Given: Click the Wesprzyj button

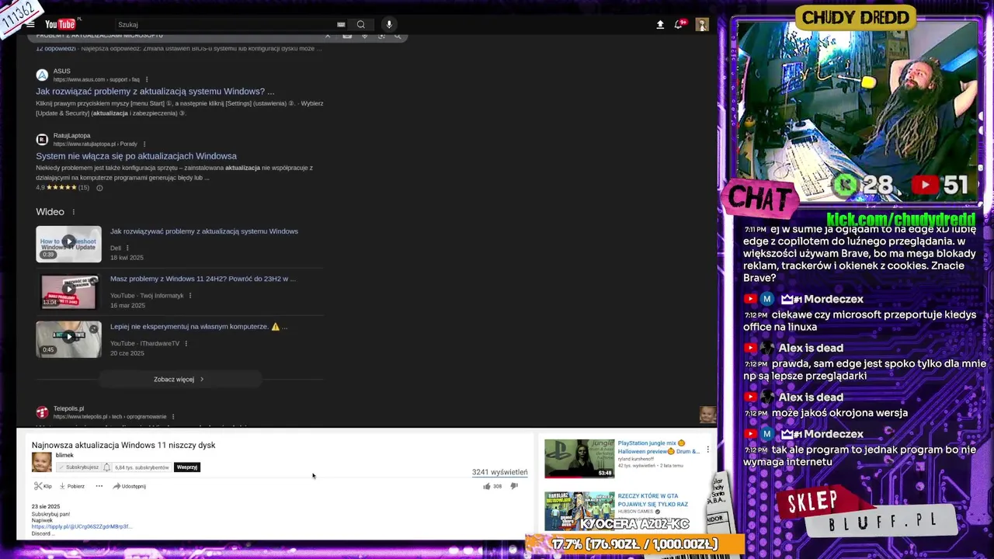Looking at the screenshot, I should coord(187,467).
